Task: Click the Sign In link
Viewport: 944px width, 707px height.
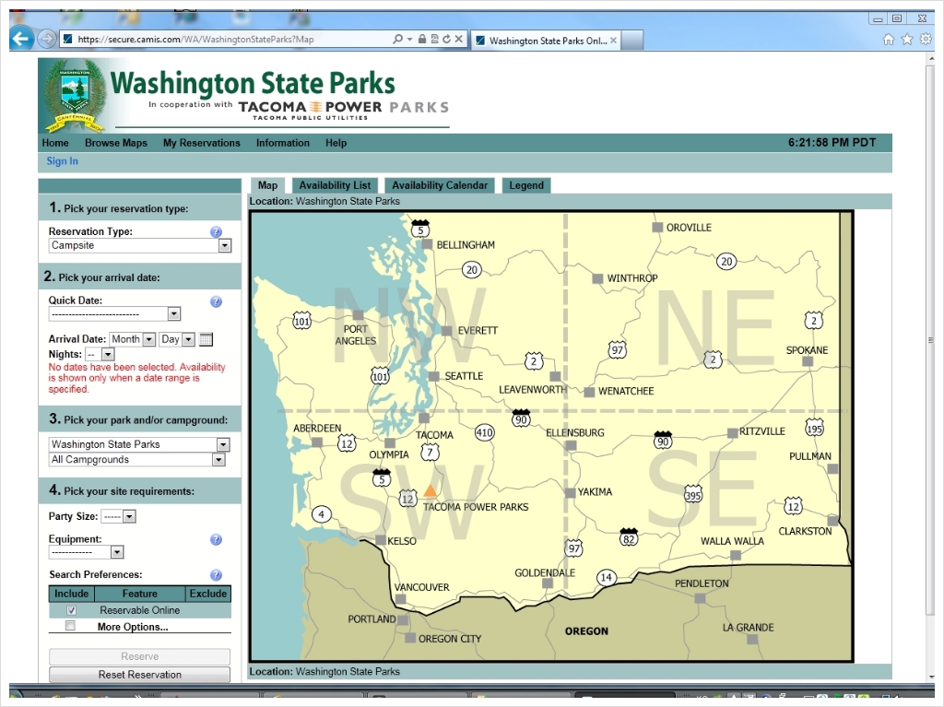Action: click(x=63, y=161)
